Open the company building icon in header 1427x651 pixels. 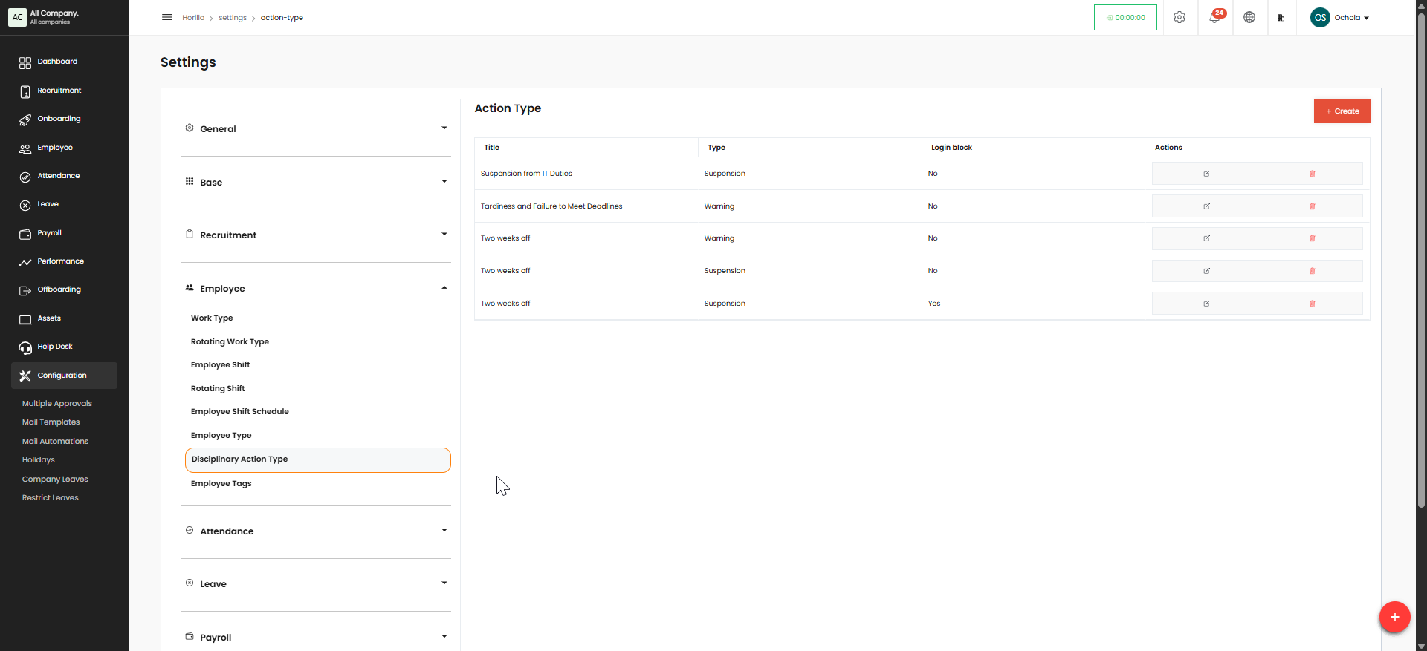1281,18
